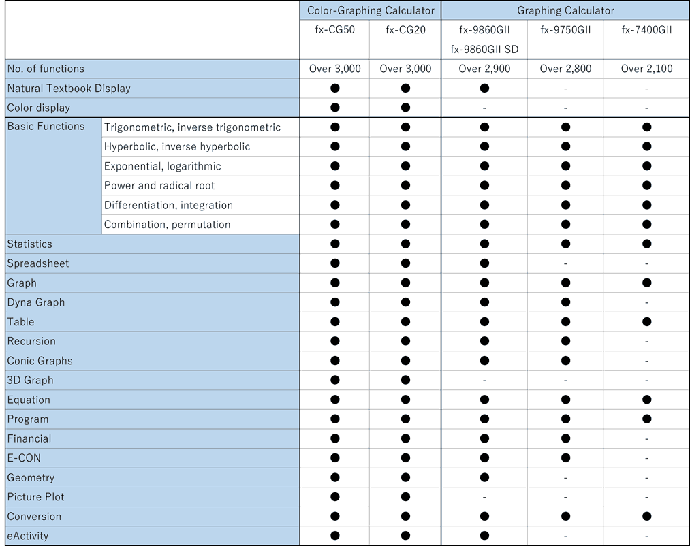Click the Financial dot for fx-9750GII
This screenshot has width=690, height=546.
click(x=565, y=438)
